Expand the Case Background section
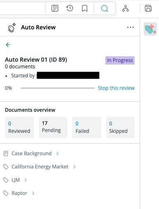 pyautogui.click(x=31, y=154)
